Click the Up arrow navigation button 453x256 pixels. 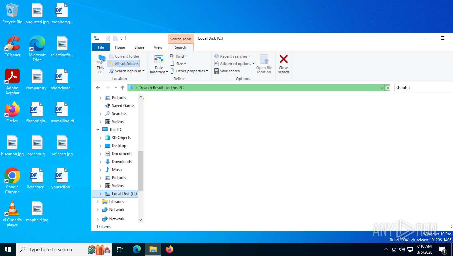pos(123,88)
